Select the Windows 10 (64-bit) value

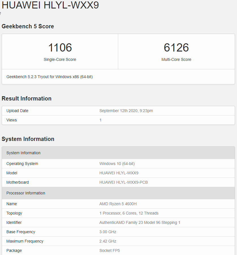point(117,164)
